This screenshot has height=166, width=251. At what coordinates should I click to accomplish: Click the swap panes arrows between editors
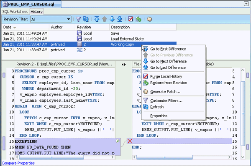123,65
